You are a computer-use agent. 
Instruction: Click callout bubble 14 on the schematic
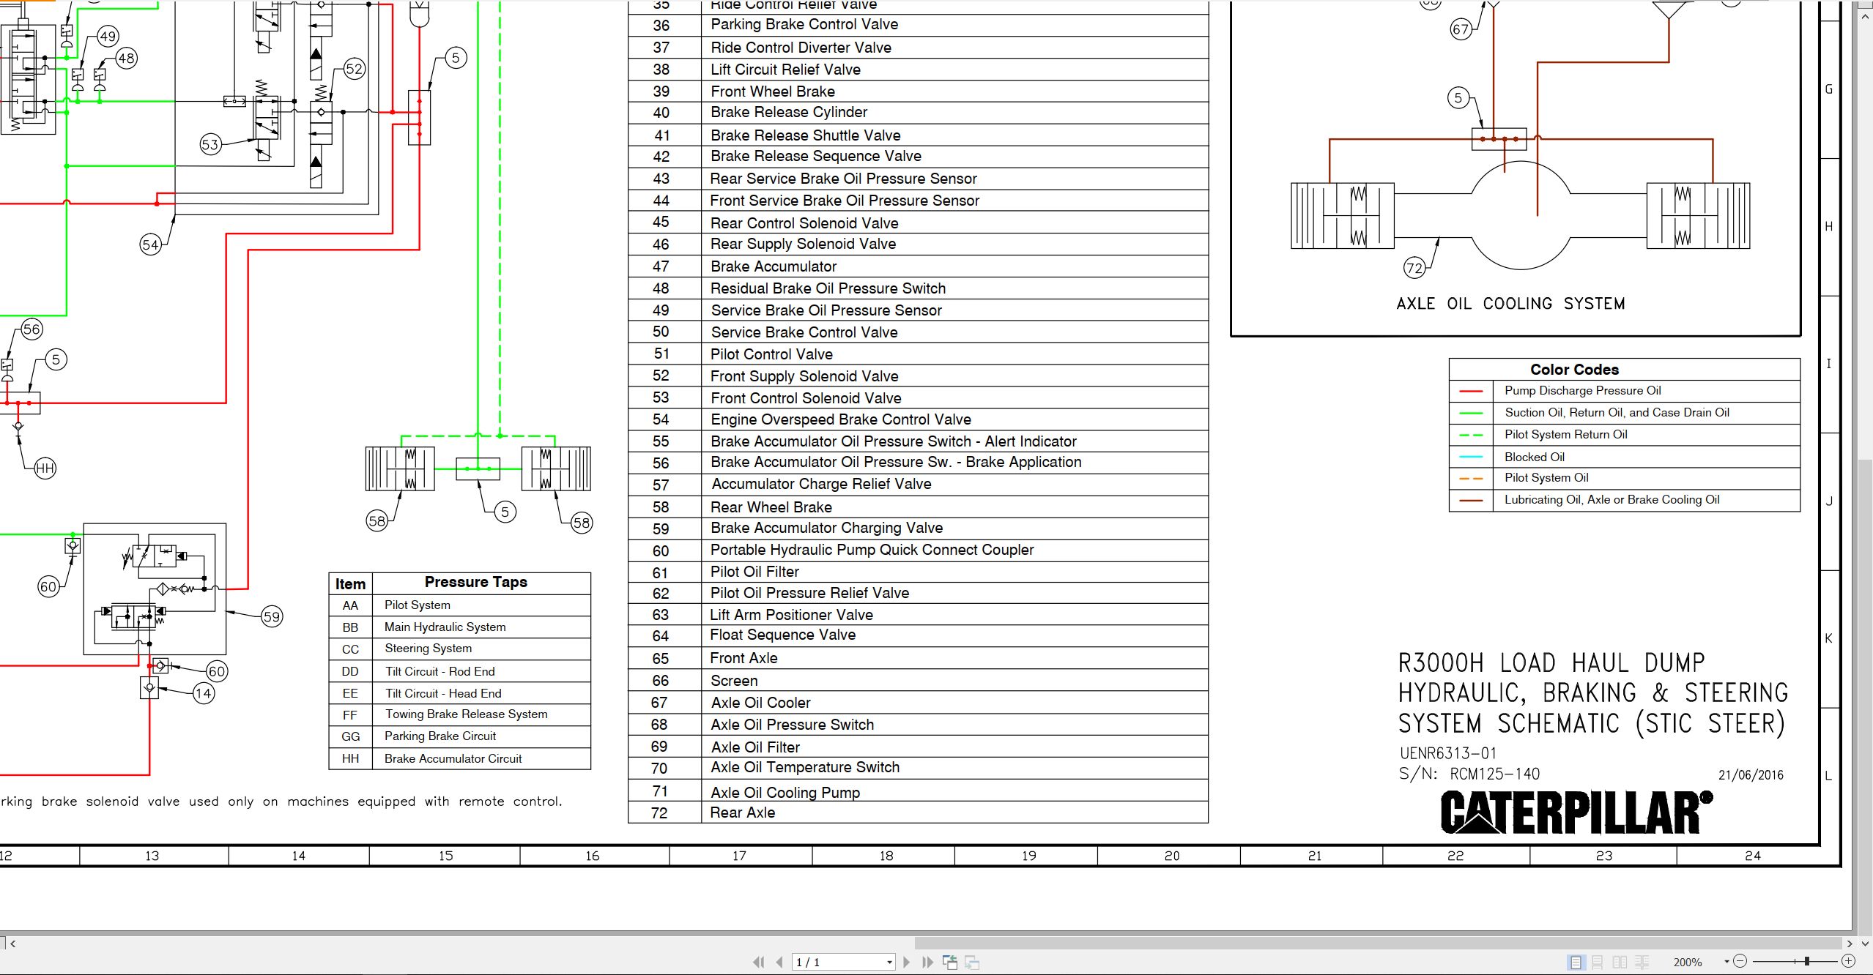coord(204,693)
